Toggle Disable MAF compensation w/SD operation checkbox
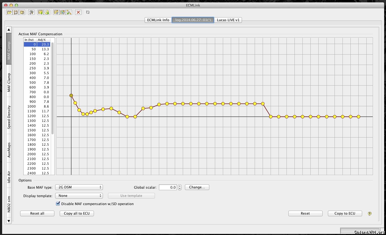Image resolution: width=386 pixels, height=235 pixels. [58, 204]
